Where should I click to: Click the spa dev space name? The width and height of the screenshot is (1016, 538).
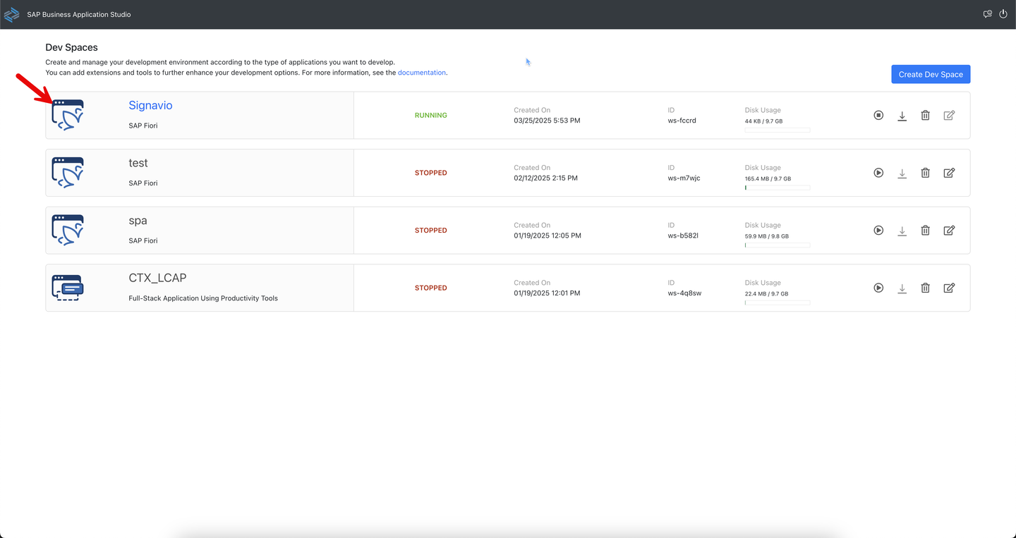tap(138, 221)
